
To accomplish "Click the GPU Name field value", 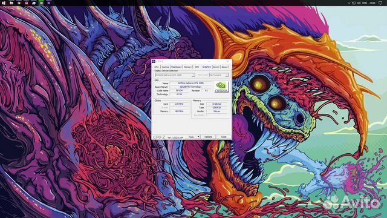I will (191, 84).
